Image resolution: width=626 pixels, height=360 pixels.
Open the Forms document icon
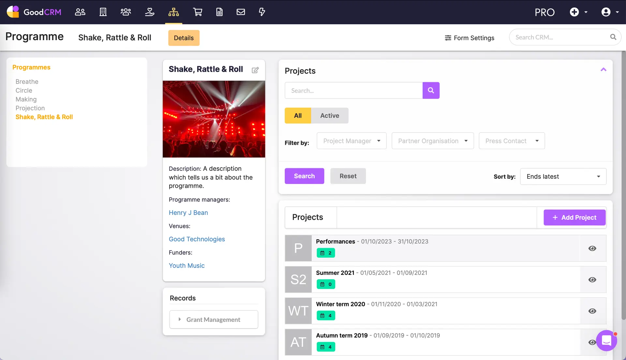(219, 12)
